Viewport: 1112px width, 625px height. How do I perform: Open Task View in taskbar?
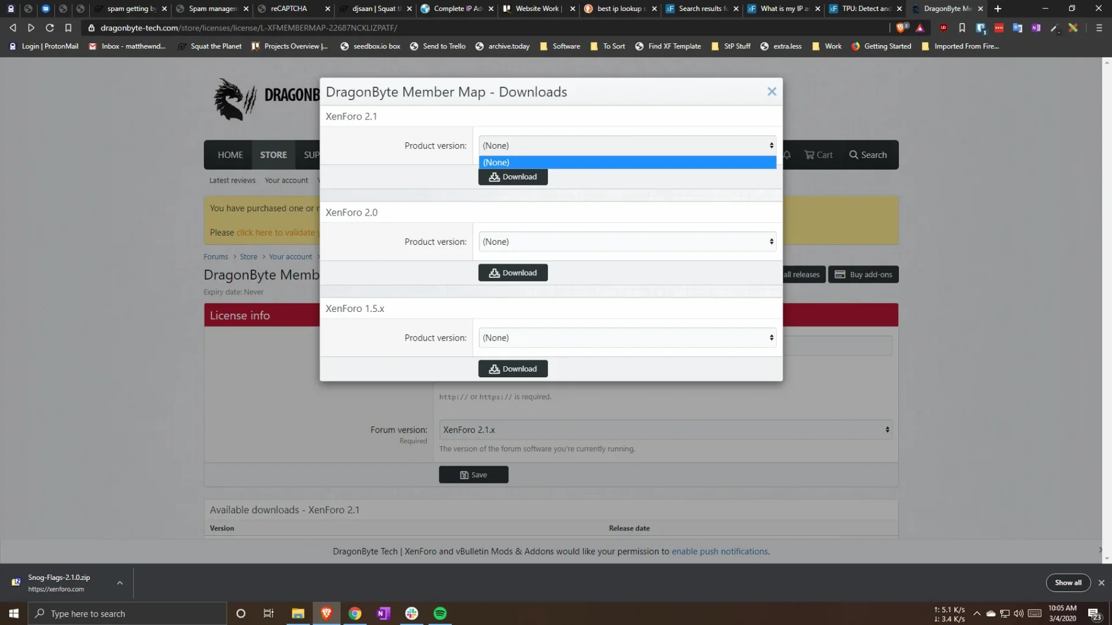click(x=269, y=613)
